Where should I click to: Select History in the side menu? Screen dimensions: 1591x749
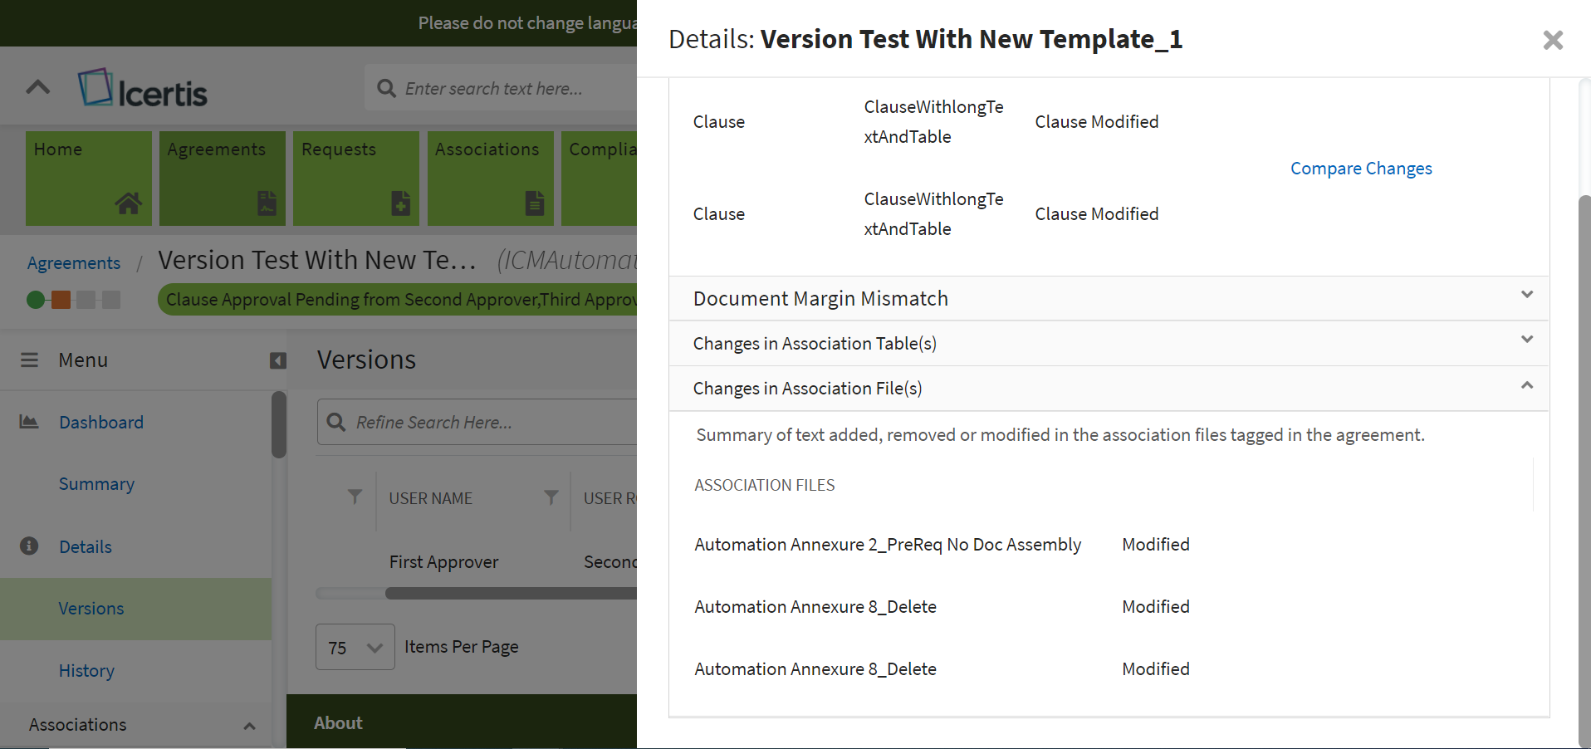click(86, 670)
